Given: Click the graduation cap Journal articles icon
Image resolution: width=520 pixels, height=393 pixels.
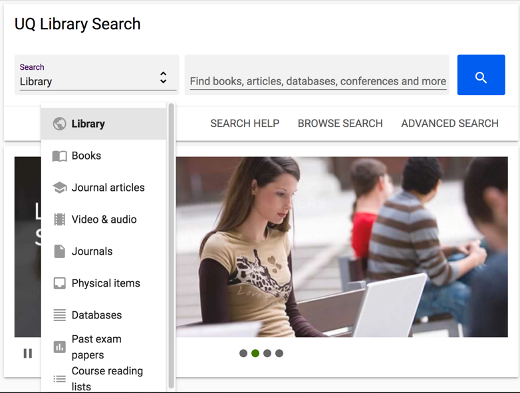Looking at the screenshot, I should [x=59, y=188].
